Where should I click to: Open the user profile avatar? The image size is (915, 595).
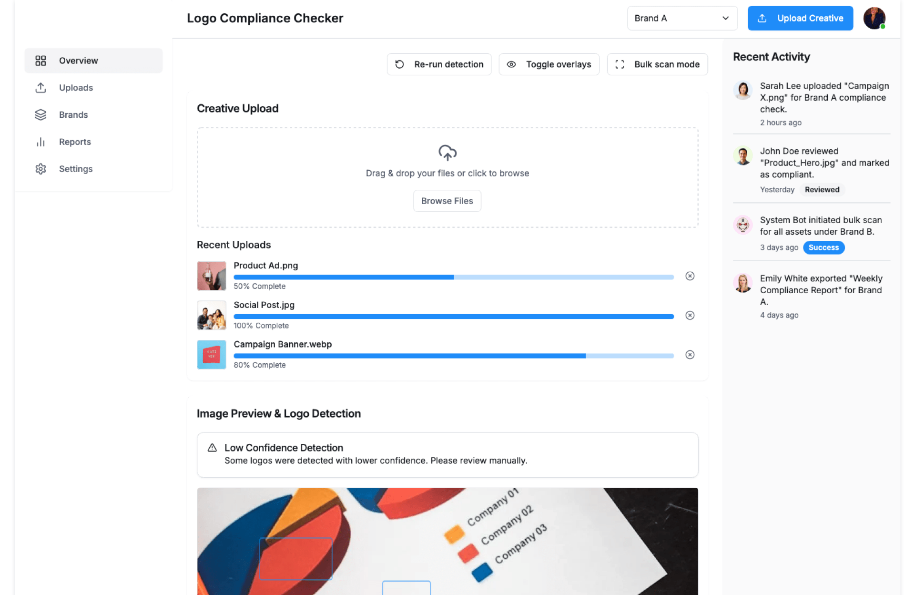(874, 18)
